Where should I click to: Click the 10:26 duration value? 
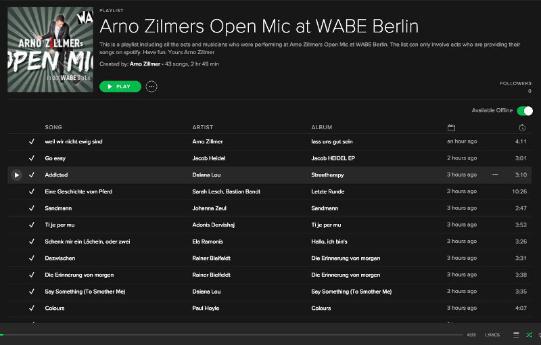519,191
